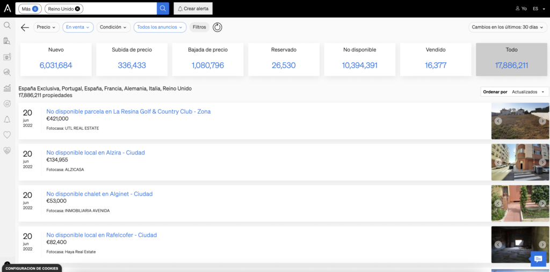The height and width of the screenshot is (272, 550).
Task: Open the market analysis magnifier sidebar icon
Action: [7, 72]
